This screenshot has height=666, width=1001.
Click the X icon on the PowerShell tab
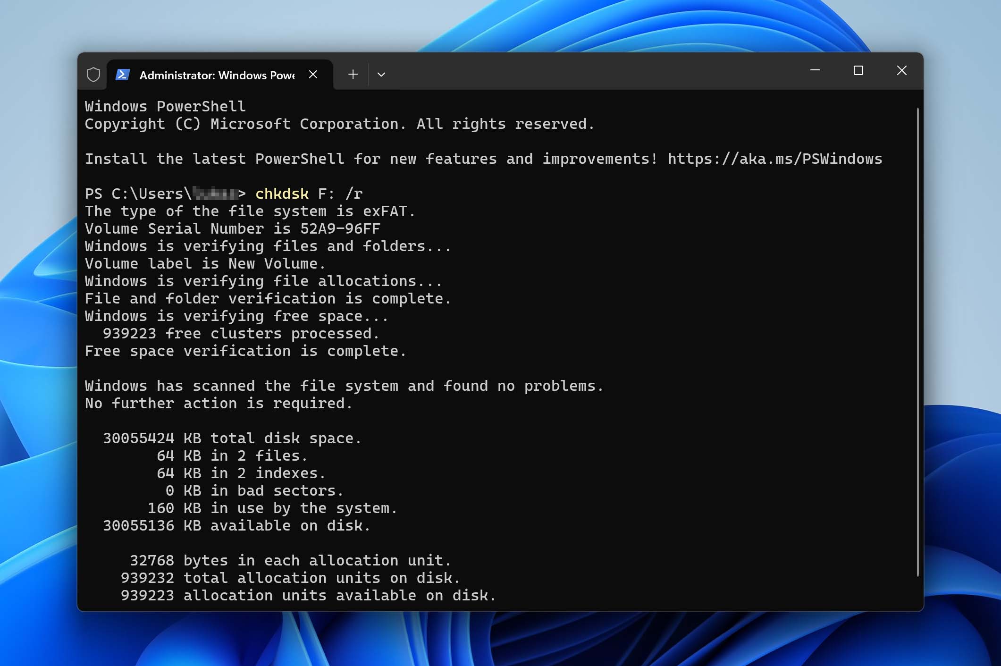pos(313,74)
